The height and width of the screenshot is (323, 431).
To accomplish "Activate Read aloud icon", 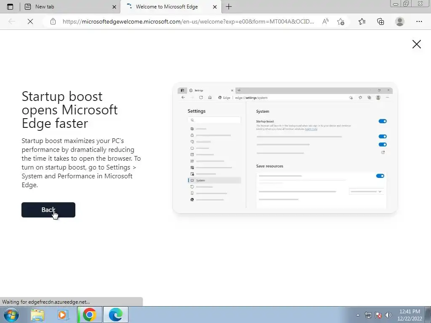I will pyautogui.click(x=325, y=21).
